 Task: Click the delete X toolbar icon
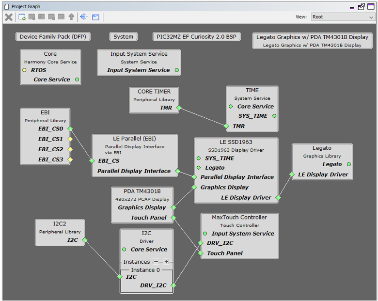9,17
